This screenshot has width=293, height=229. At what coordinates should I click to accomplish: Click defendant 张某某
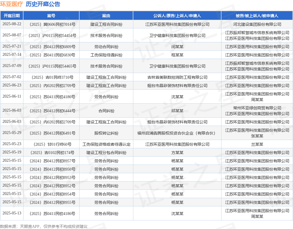[257, 136]
